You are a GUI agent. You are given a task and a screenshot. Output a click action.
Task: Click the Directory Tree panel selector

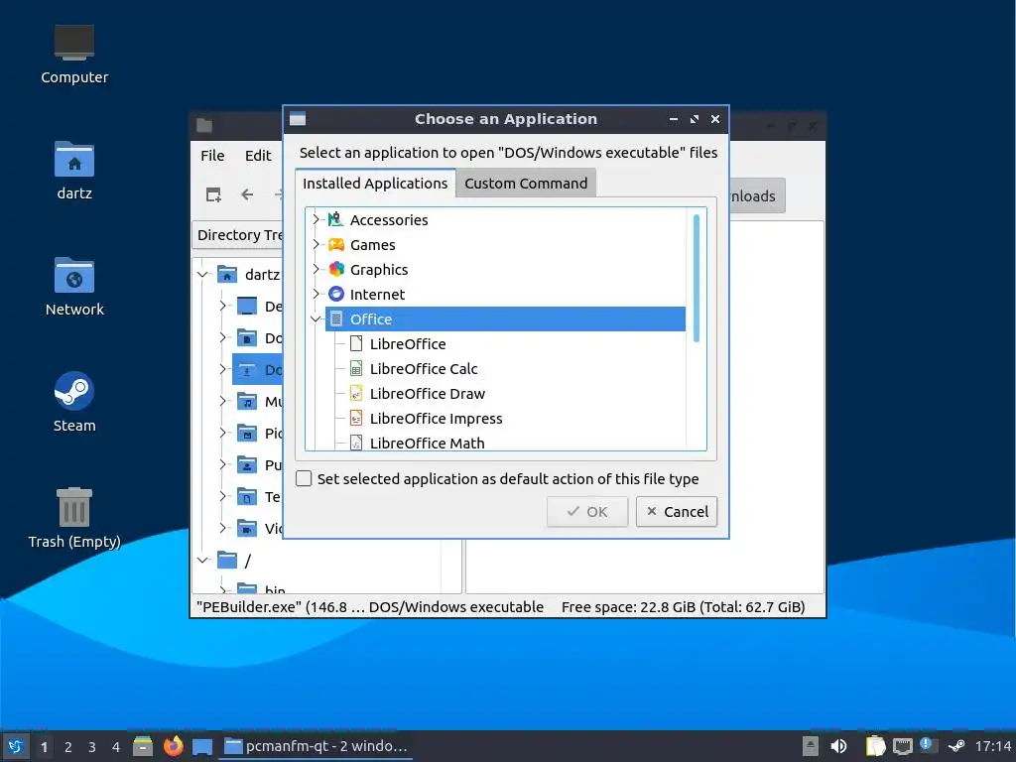[238, 234]
